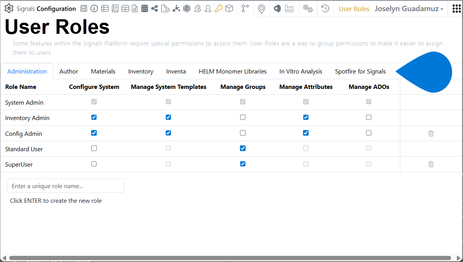Image resolution: width=463 pixels, height=262 pixels.
Task: Open the Spotfire for Signals tab
Action: (x=360, y=71)
